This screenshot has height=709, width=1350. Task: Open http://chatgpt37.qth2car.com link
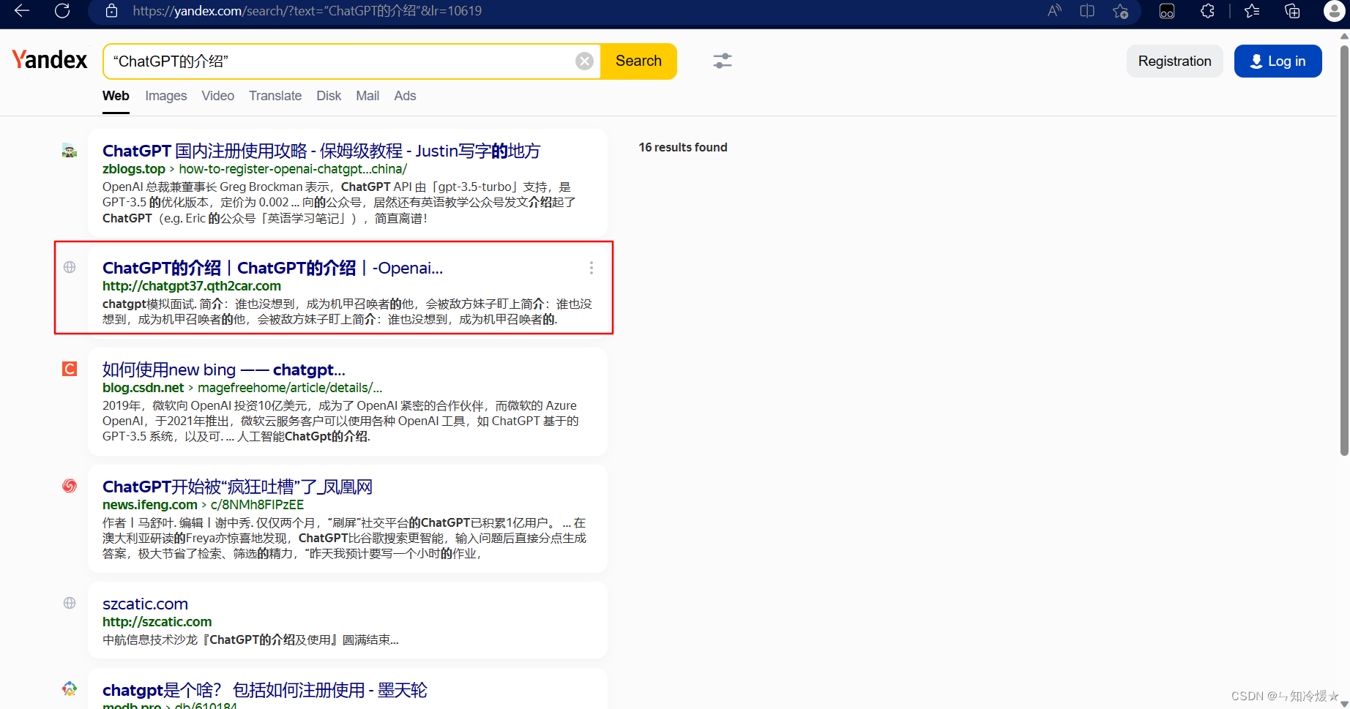[192, 286]
